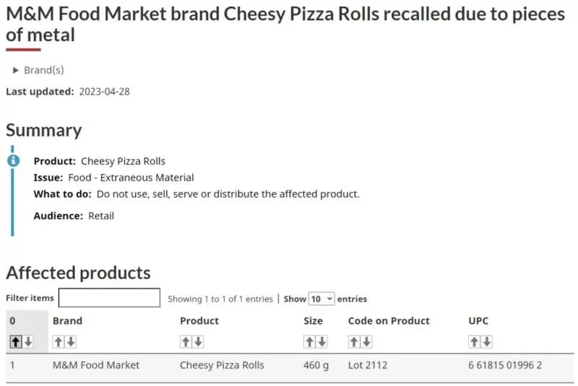Viewport: 578px width, 386px height.
Task: Select the M&M Food Market table row
Action: 290,365
